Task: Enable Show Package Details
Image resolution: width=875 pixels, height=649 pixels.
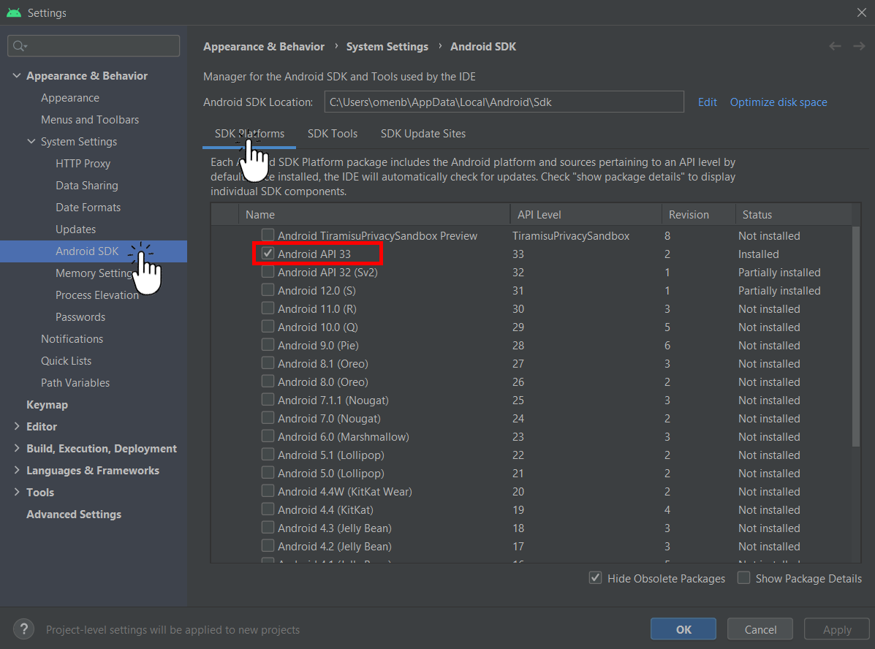Action: [x=743, y=578]
